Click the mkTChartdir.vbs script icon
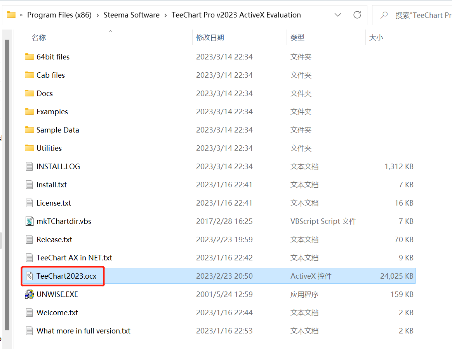This screenshot has height=349, width=452. click(30, 221)
